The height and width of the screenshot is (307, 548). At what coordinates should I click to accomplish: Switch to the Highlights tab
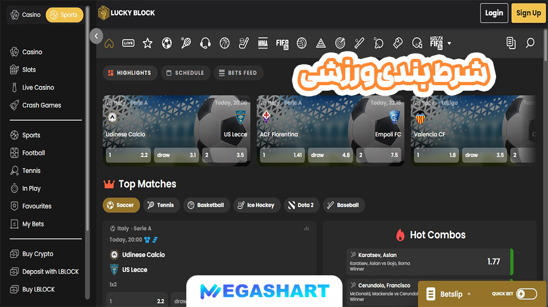coord(130,73)
